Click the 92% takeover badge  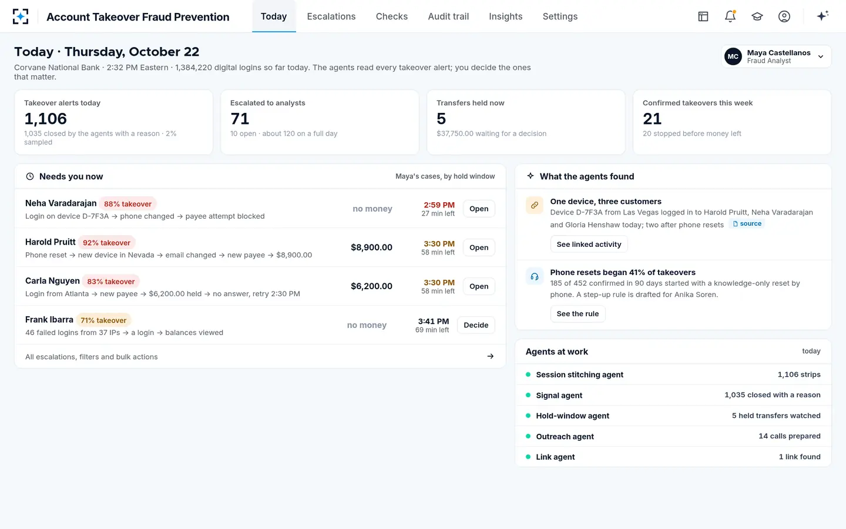tap(106, 243)
